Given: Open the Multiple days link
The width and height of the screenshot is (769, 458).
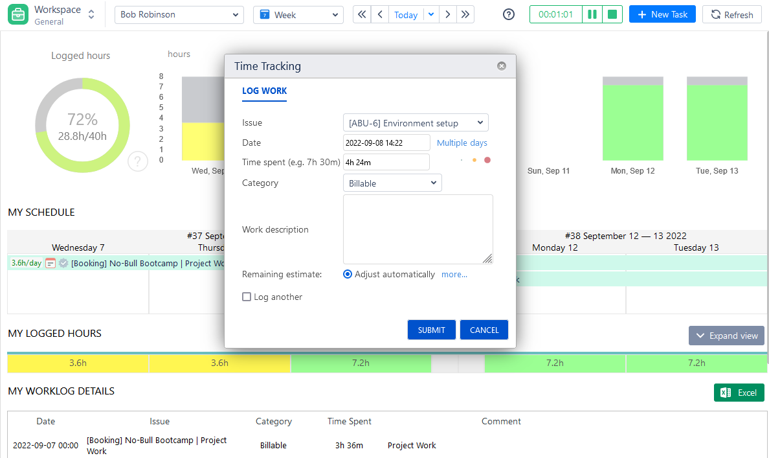Looking at the screenshot, I should (x=462, y=143).
